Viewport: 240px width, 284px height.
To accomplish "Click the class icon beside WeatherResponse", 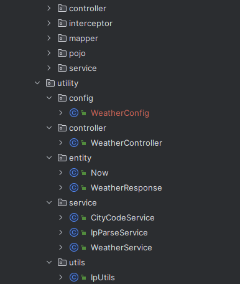I will tap(74, 187).
